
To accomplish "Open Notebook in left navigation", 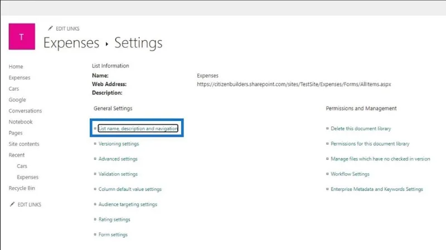I will click(21, 122).
